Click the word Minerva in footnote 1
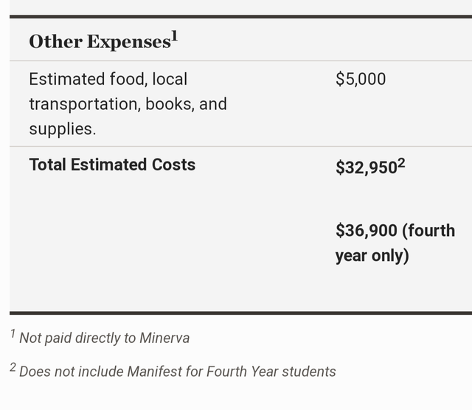 click(x=164, y=338)
